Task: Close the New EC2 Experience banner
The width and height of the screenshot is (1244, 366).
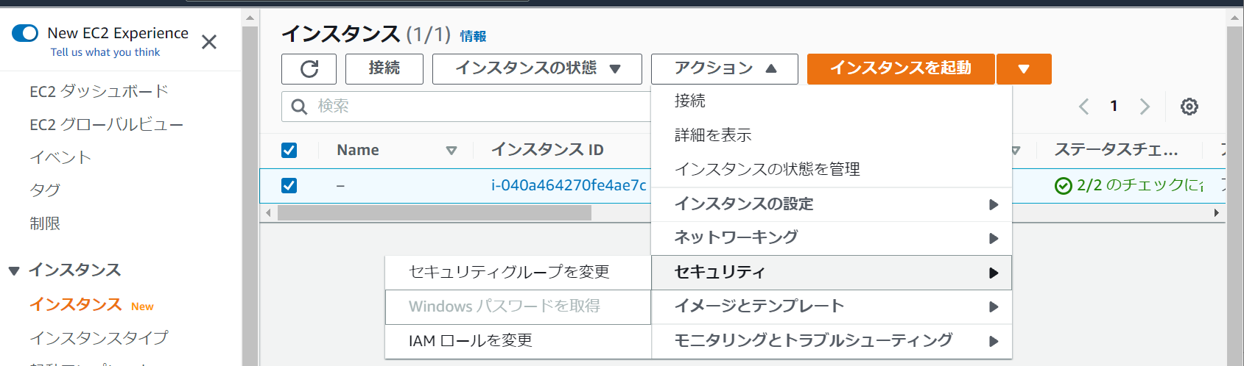Action: 209,42
